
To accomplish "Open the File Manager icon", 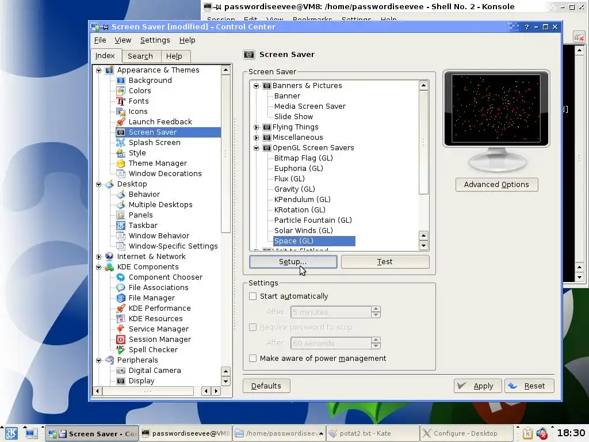I will [121, 298].
